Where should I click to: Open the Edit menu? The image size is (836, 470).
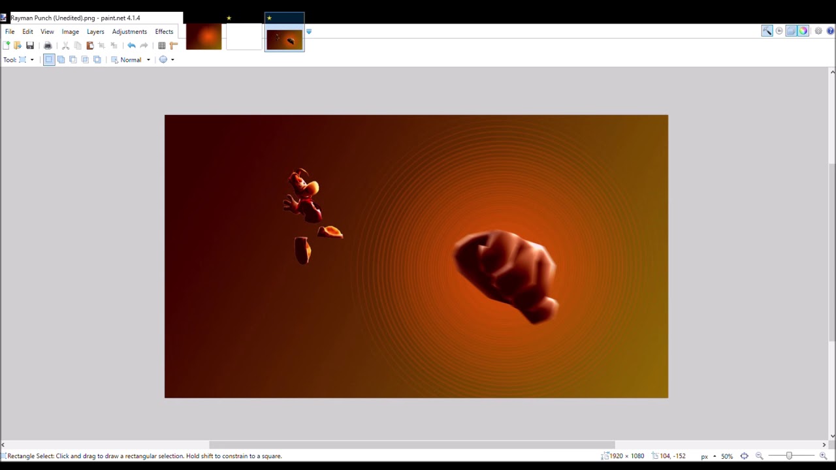[27, 31]
